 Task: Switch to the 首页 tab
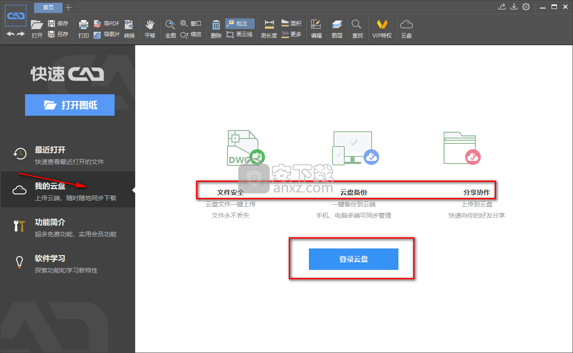pyautogui.click(x=48, y=7)
